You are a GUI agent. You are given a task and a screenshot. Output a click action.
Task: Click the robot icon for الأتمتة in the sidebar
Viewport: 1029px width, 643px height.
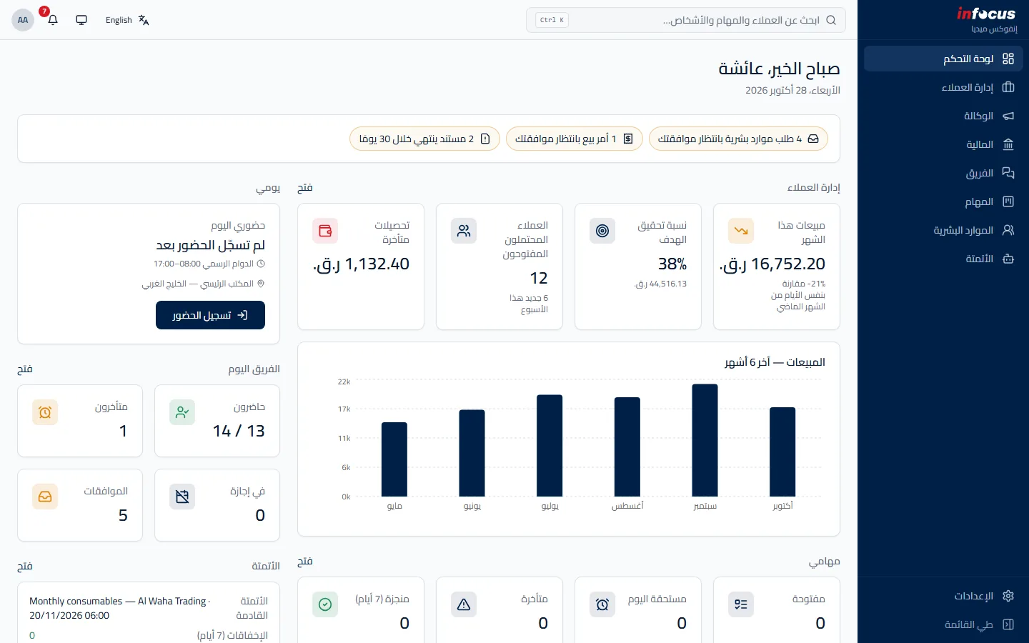pyautogui.click(x=1008, y=259)
